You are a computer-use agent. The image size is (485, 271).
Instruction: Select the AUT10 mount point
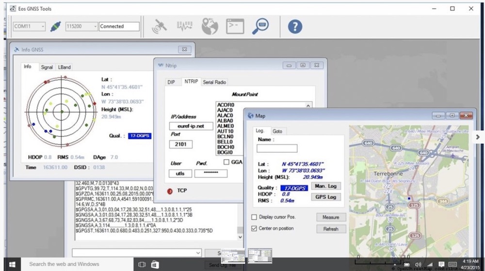pyautogui.click(x=225, y=131)
